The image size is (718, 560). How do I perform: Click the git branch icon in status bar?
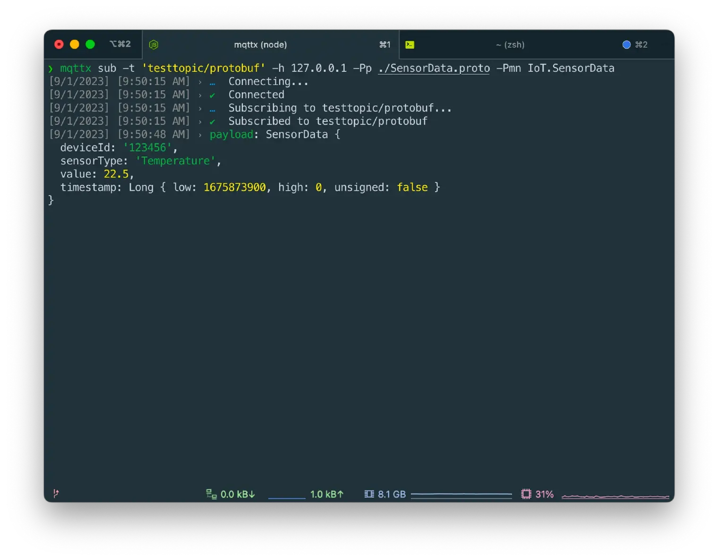click(56, 493)
